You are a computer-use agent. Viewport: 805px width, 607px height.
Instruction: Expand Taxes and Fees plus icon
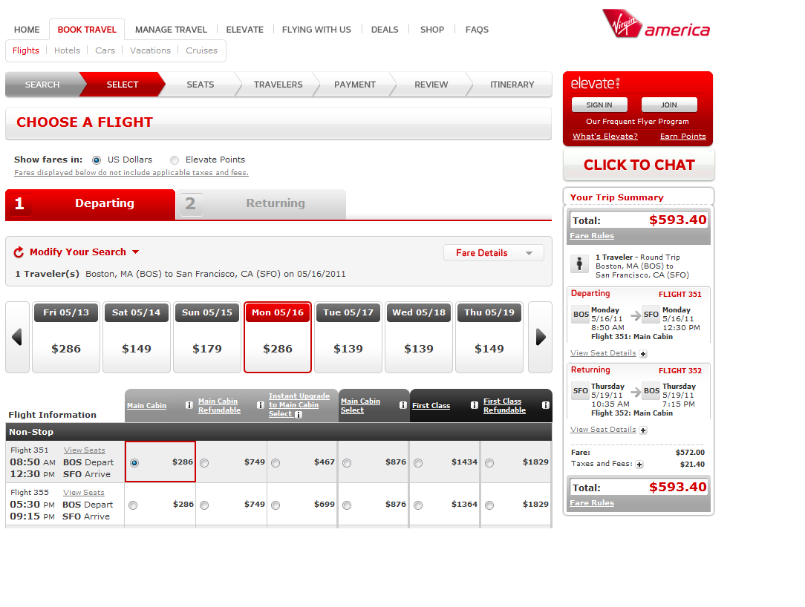pos(639,465)
